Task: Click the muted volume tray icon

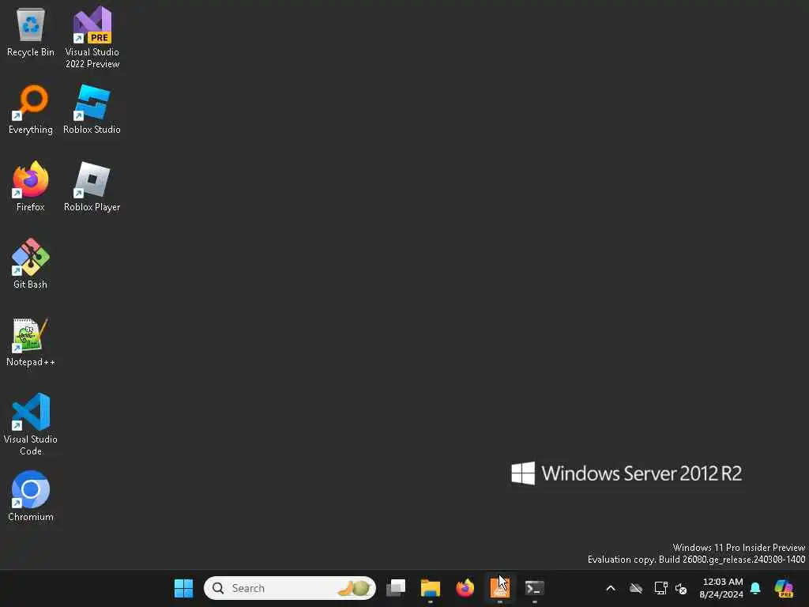Action: coord(681,588)
